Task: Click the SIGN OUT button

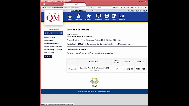Action: 48,56
